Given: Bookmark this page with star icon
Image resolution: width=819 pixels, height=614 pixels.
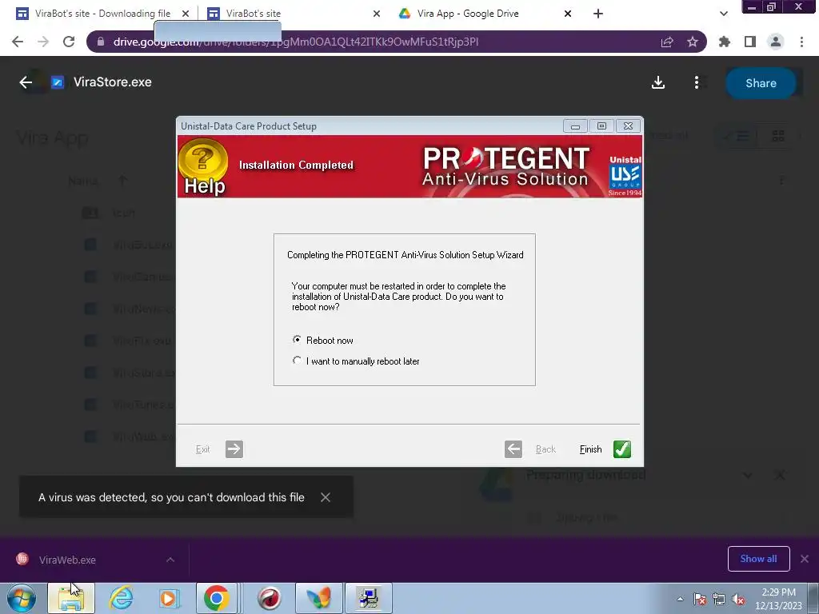Looking at the screenshot, I should tap(693, 42).
